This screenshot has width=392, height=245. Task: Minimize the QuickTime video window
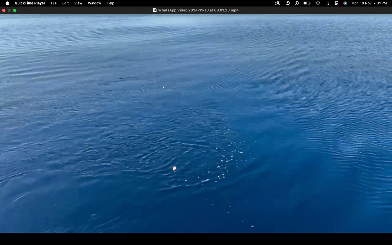pyautogui.click(x=9, y=10)
